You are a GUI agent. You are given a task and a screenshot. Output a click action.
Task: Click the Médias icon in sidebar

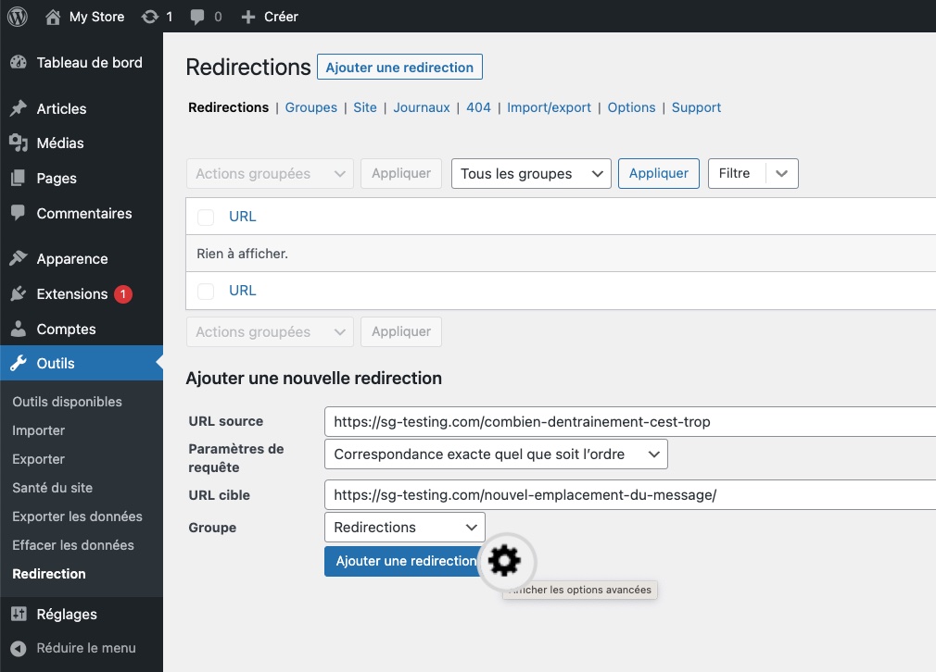(x=19, y=143)
